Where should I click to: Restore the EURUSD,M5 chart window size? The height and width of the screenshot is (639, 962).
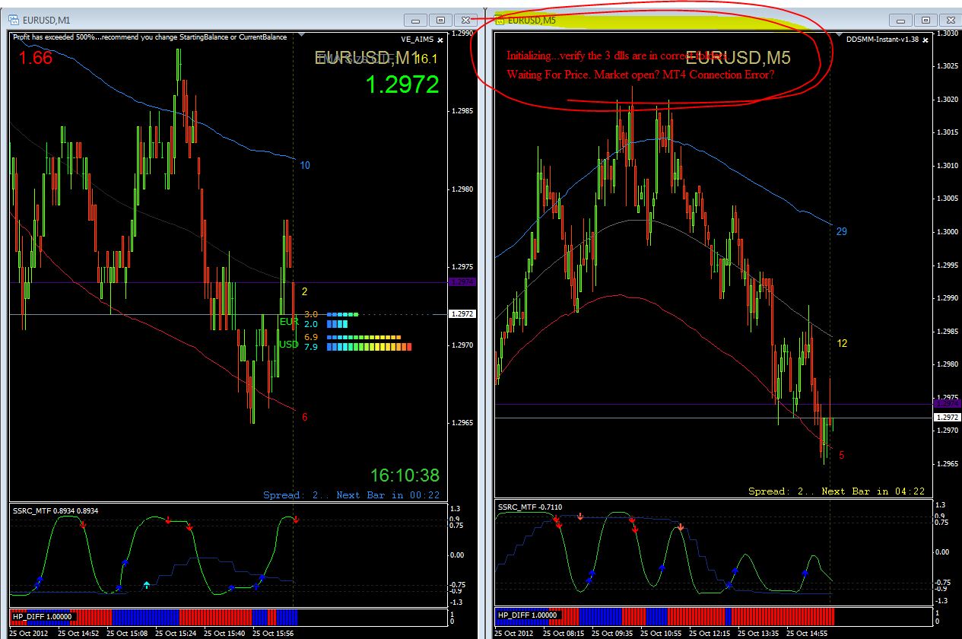925,21
